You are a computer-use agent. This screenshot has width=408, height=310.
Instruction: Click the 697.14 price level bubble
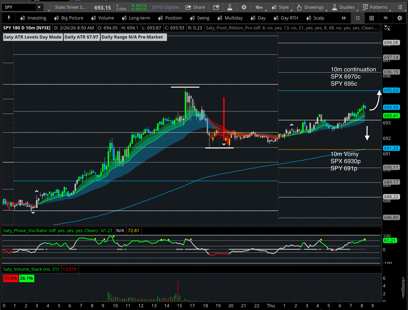[x=391, y=58]
